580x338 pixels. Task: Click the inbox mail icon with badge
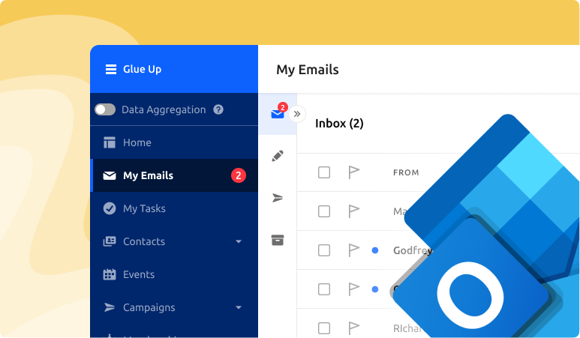[x=278, y=113]
